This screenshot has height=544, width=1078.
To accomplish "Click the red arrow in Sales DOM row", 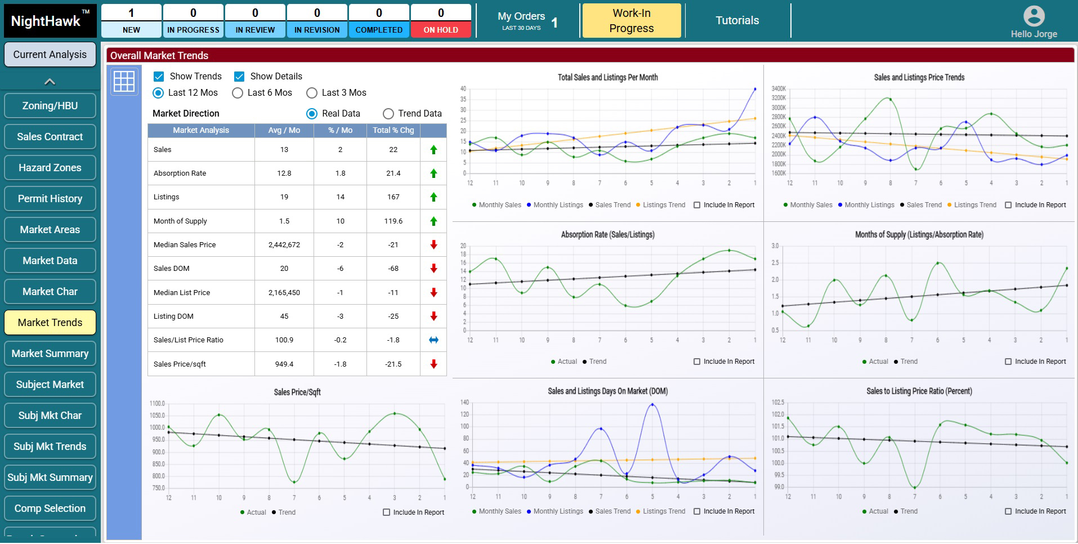I will tap(433, 269).
